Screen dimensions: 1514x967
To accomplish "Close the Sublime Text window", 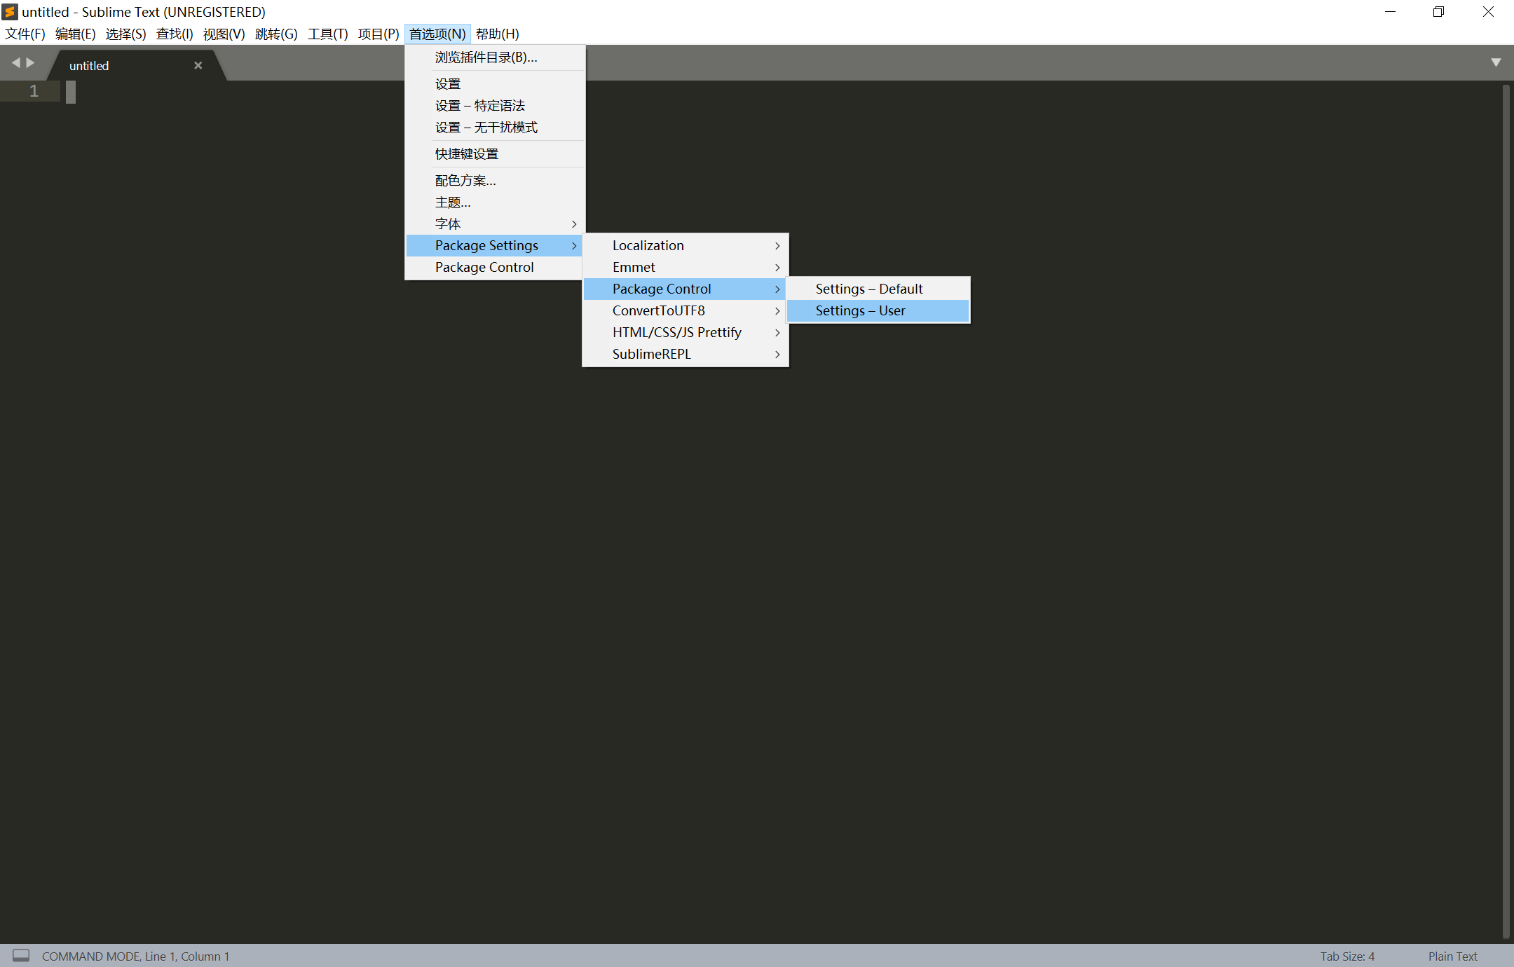I will [1488, 12].
